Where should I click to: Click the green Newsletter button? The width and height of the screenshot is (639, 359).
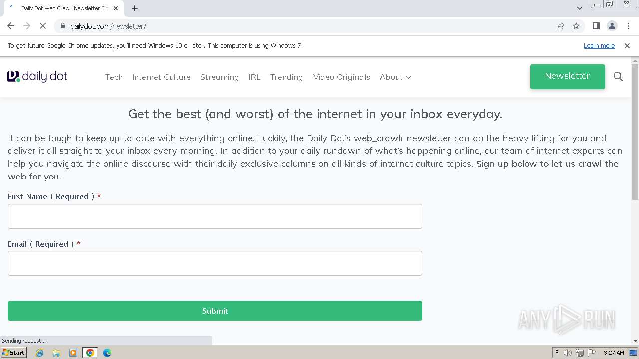[568, 77]
